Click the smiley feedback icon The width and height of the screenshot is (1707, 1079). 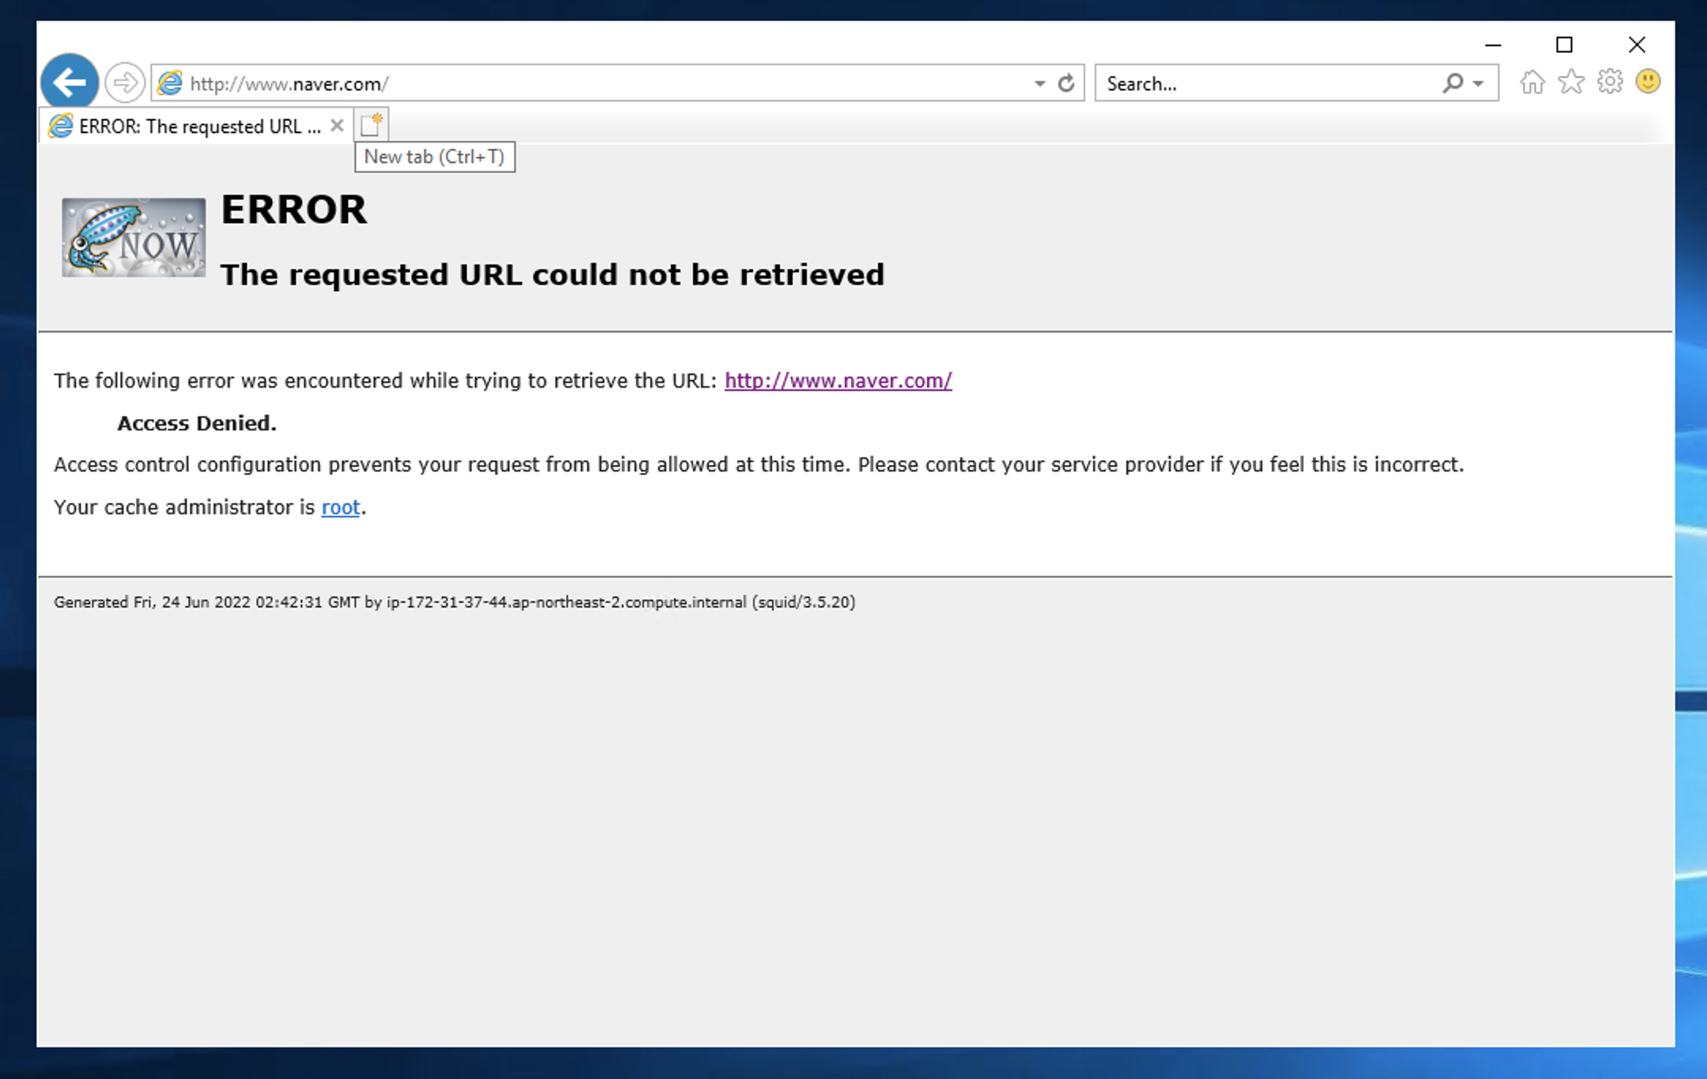coord(1648,82)
